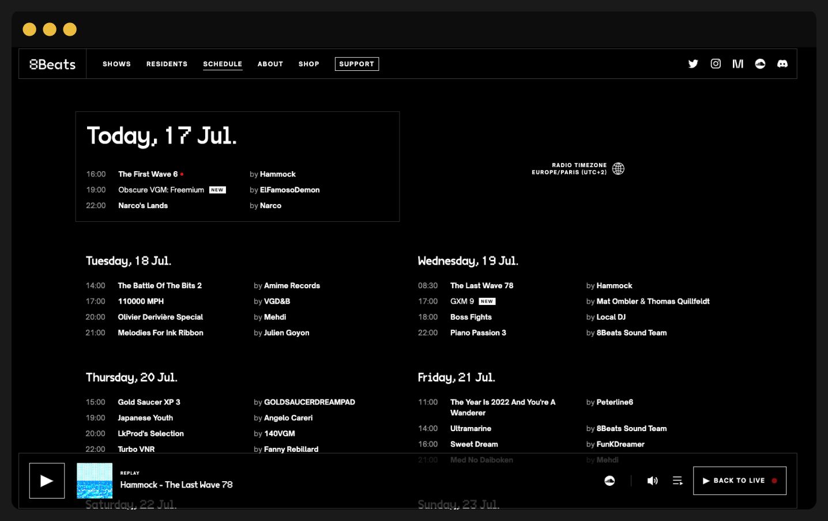Viewport: 828px width, 521px height.
Task: Play the Hammock replay
Action: 47,481
